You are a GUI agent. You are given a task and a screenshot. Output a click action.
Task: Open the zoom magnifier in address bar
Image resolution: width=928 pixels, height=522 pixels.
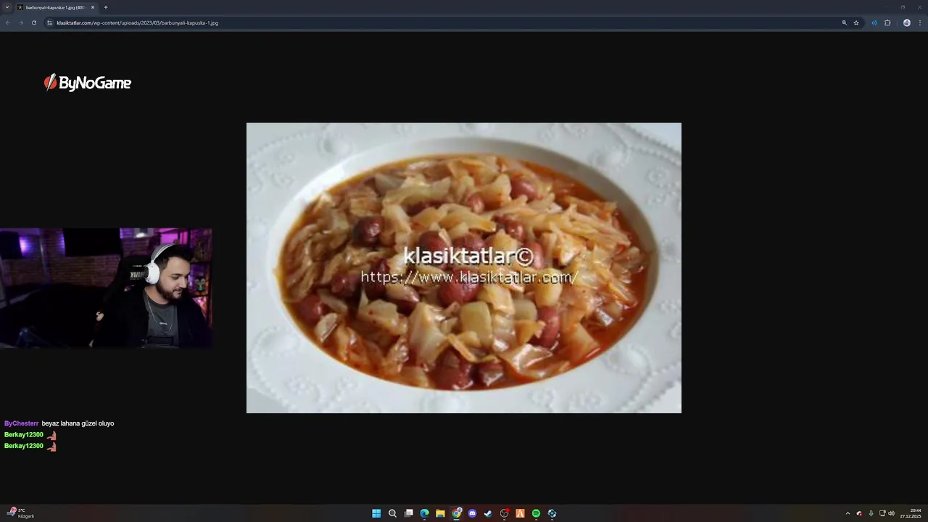(844, 22)
